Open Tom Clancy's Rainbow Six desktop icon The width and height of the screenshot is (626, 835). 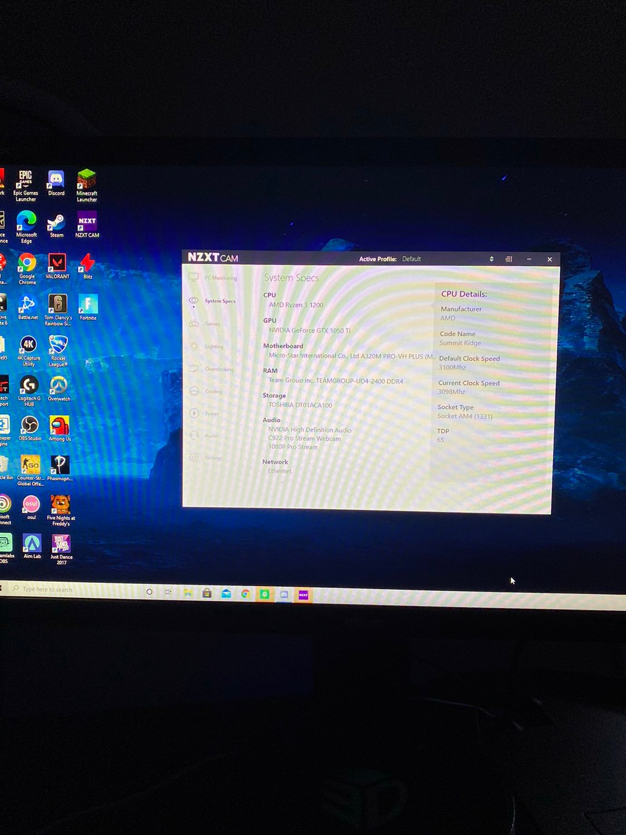(58, 310)
